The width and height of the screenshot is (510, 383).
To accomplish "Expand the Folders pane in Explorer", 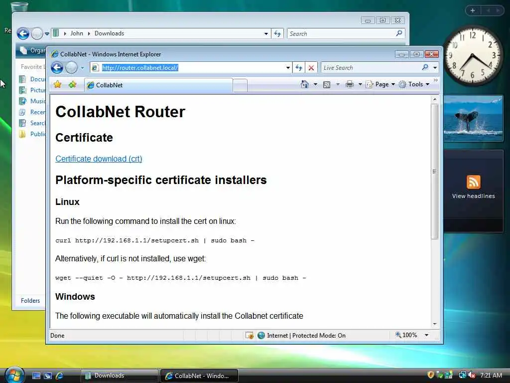I will pos(30,300).
